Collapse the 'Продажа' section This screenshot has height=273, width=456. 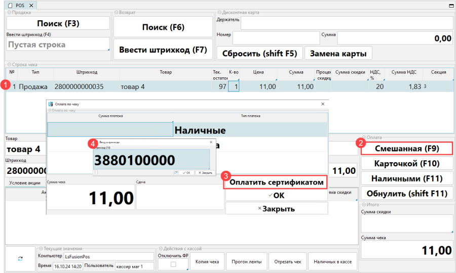pyautogui.click(x=9, y=12)
